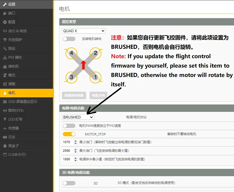Image resolution: width=234 pixels, height=192 pixels.
Task: Open the 图传(VTX) antenna icon
Action: coord(5,110)
